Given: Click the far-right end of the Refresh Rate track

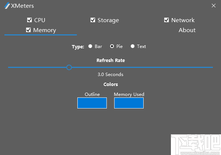Looking at the screenshot, I should tap(211, 67).
